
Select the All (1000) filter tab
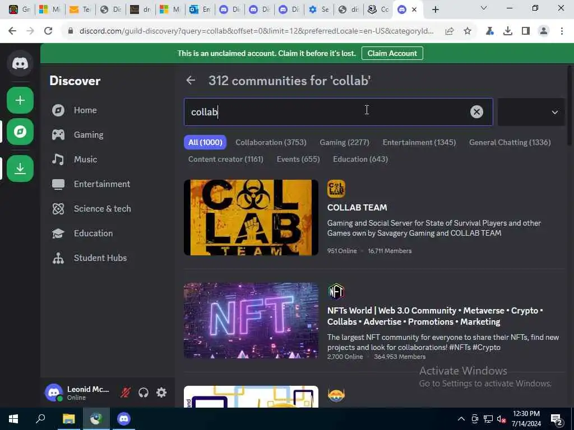point(205,142)
